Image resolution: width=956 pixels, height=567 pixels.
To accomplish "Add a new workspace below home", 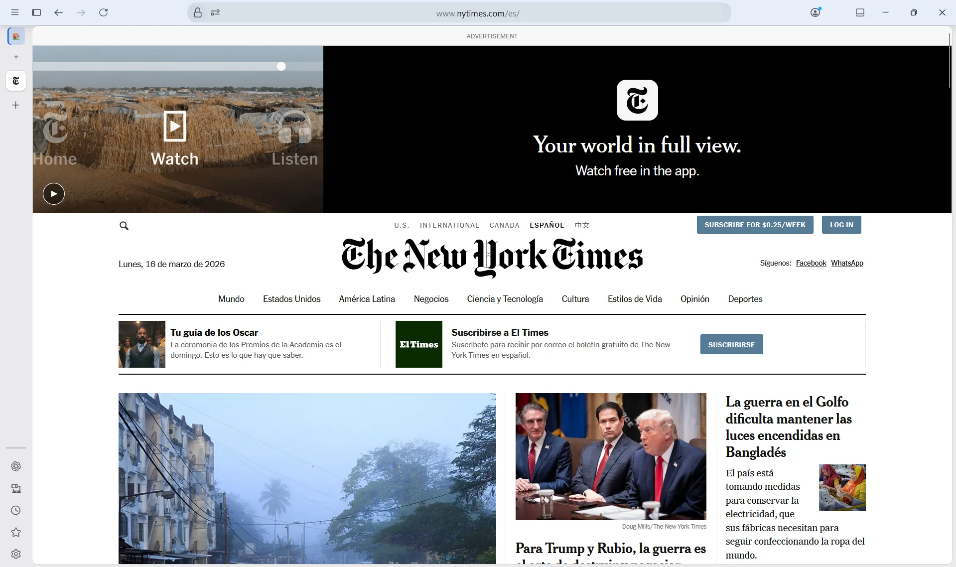I will click(x=16, y=57).
